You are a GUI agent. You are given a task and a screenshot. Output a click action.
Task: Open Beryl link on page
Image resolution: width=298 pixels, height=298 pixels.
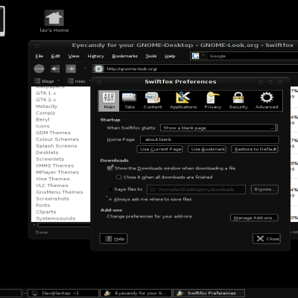[42, 119]
